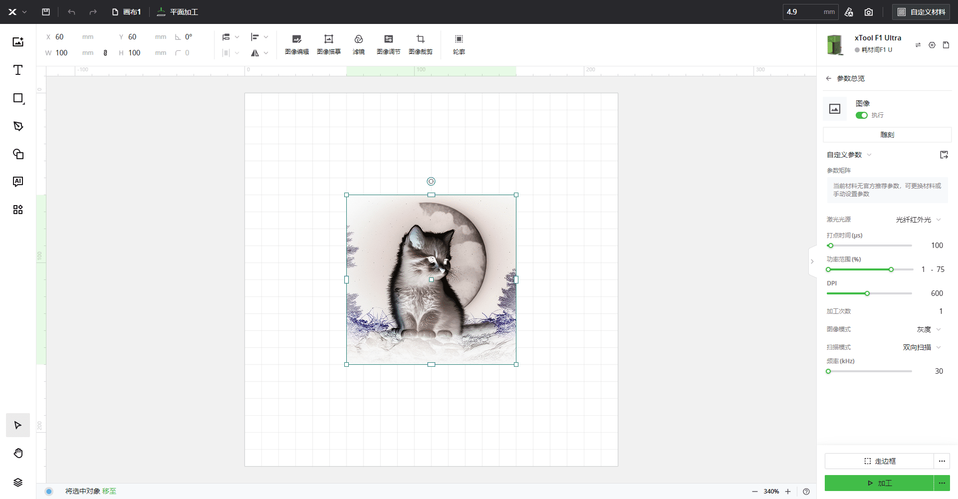958x499 pixels.
Task: Click the camera capture icon
Action: [x=869, y=12]
